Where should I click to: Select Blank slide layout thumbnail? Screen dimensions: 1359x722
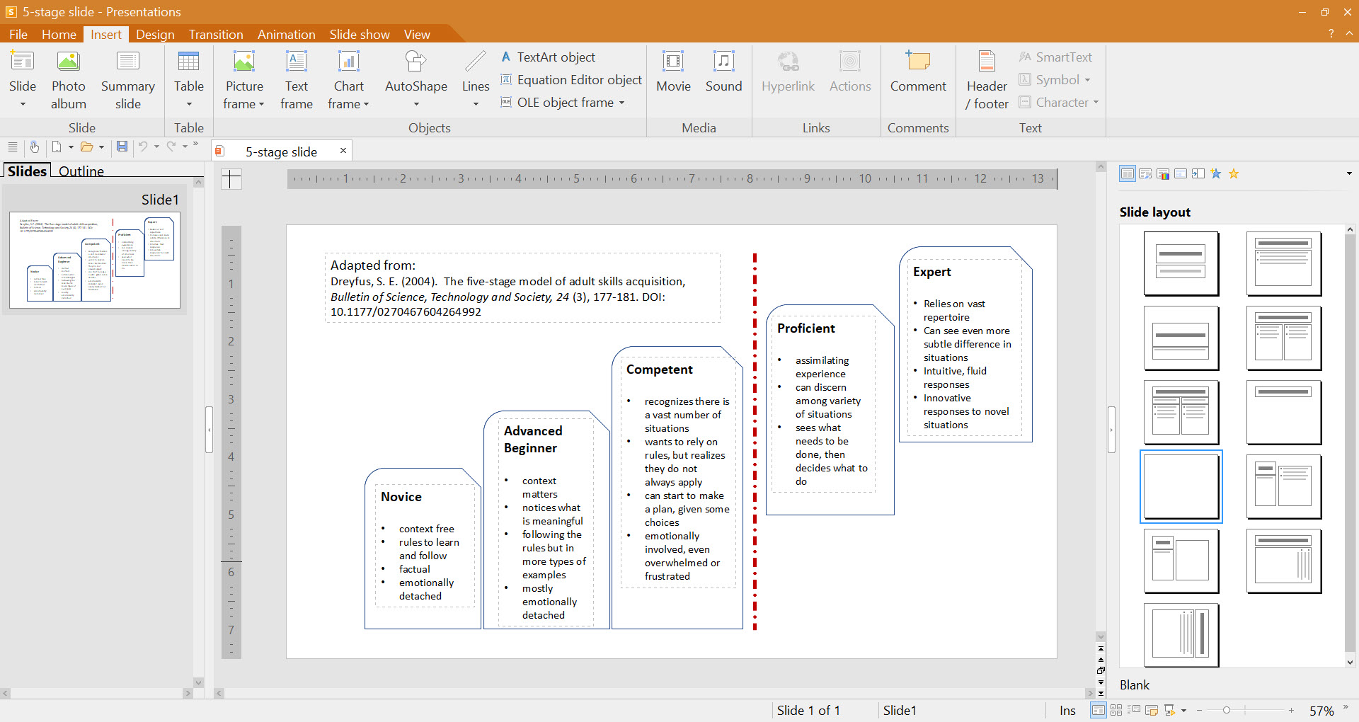pos(1181,486)
